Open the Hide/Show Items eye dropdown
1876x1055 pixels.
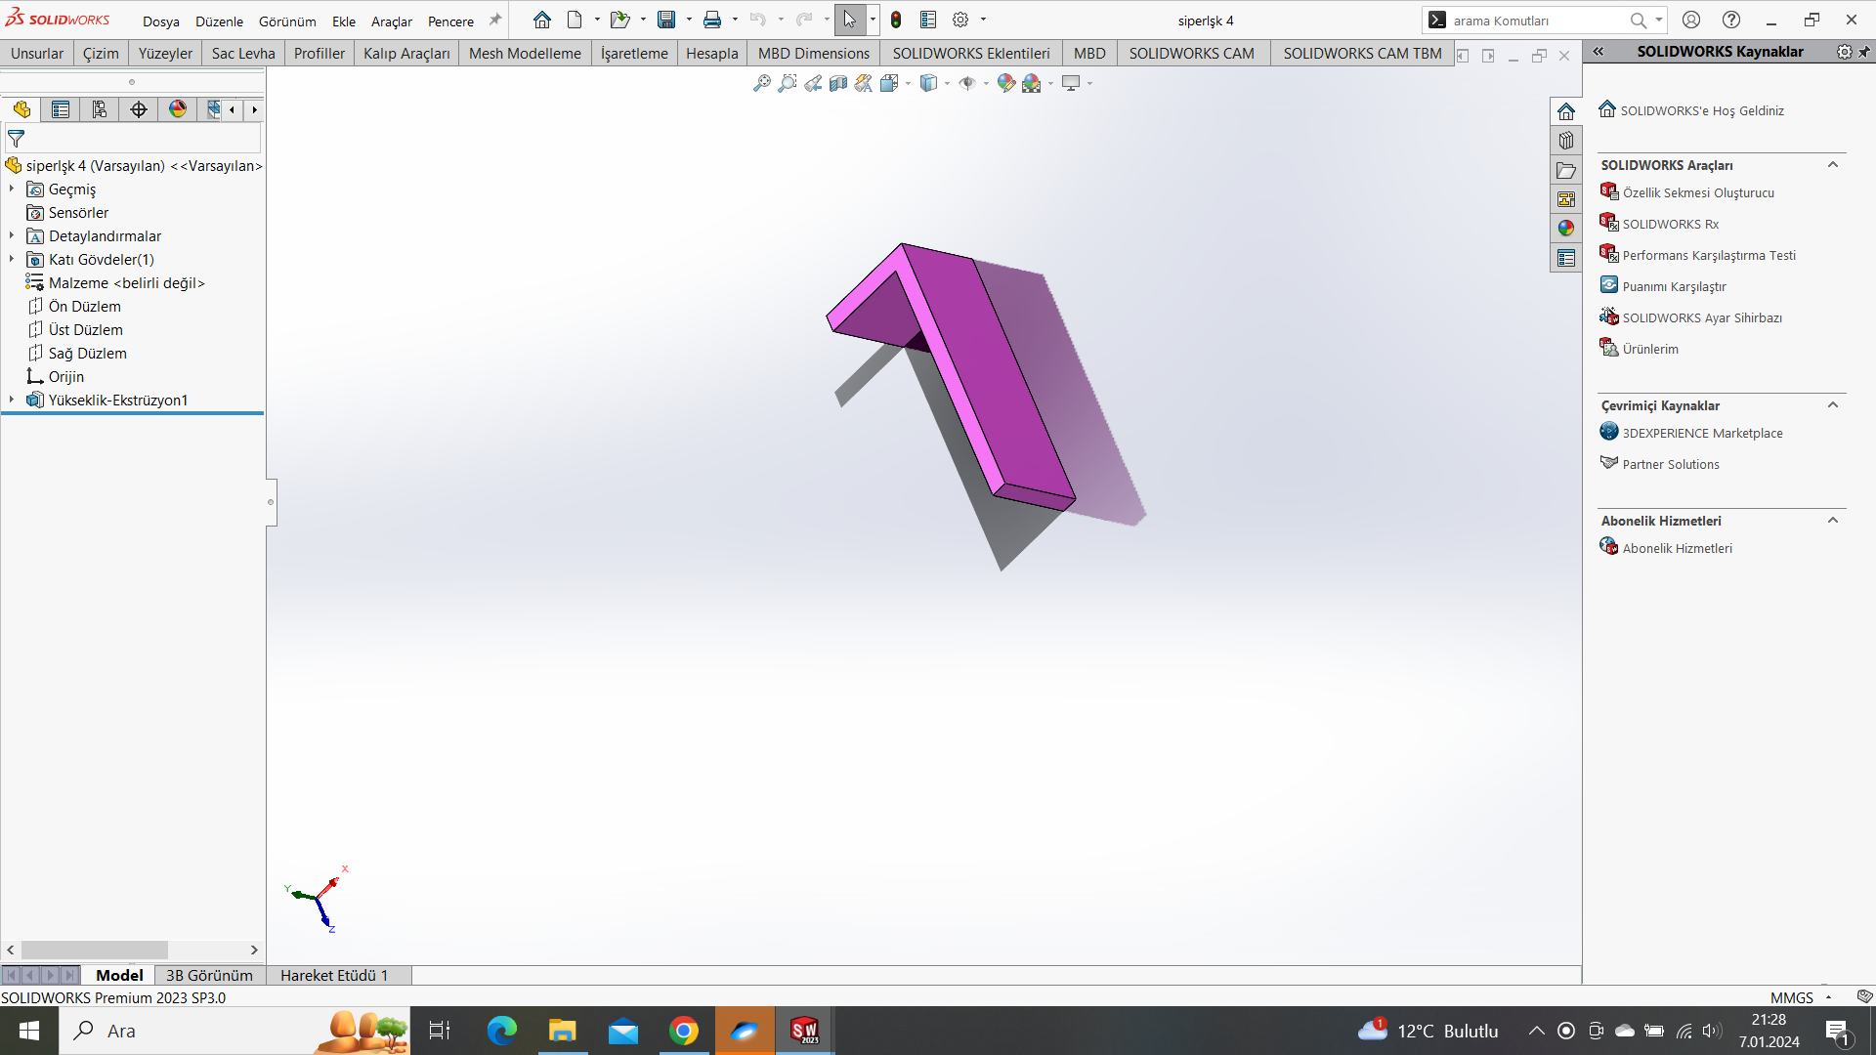[986, 84]
